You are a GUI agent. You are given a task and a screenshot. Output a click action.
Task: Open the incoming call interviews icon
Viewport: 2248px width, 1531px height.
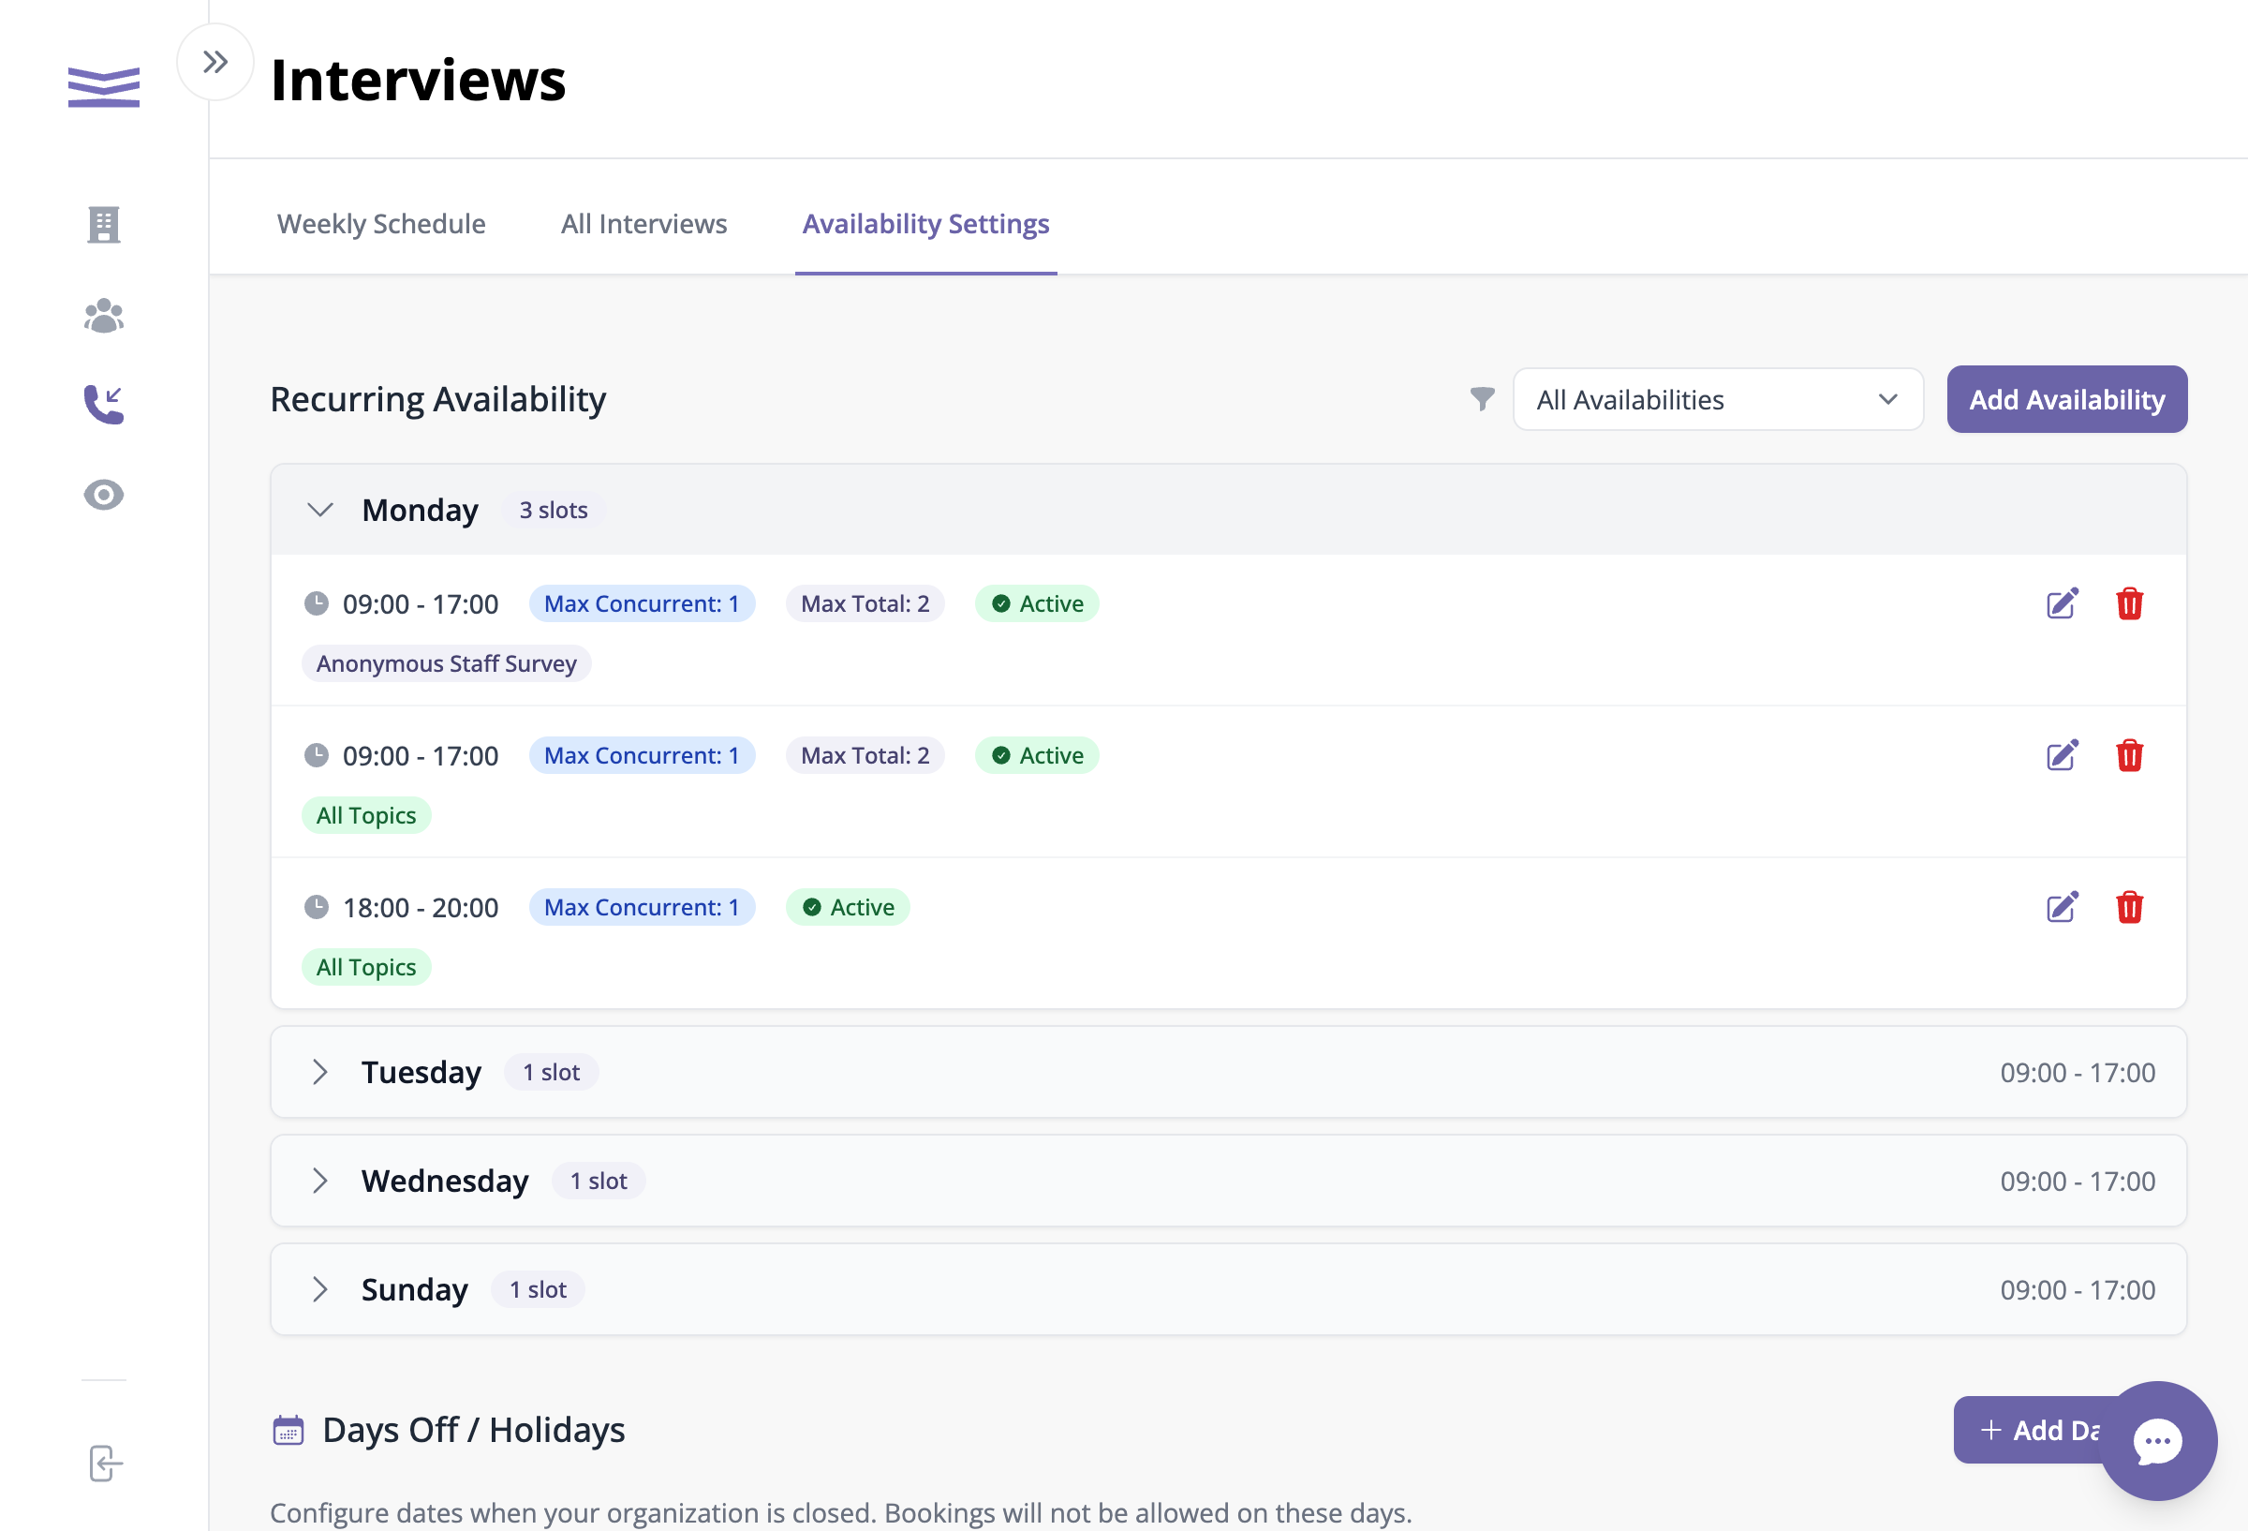tap(103, 405)
